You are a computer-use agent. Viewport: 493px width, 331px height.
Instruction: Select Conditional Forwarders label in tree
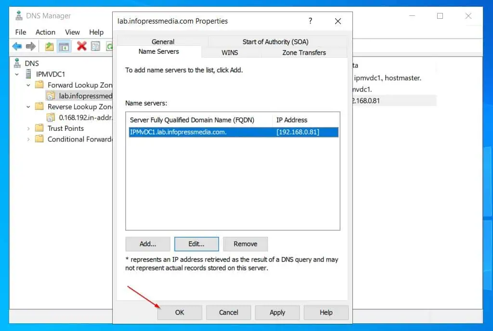click(80, 139)
